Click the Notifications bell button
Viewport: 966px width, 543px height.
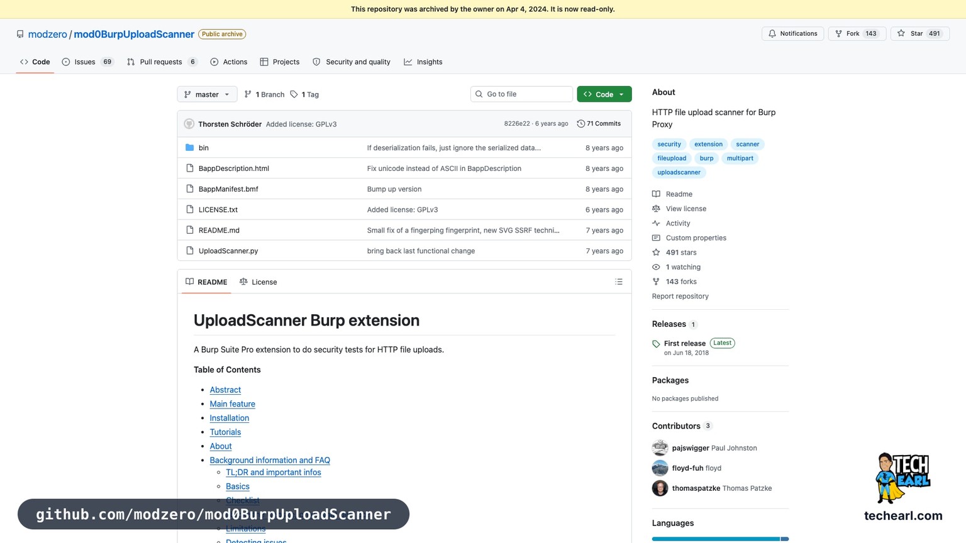point(792,33)
